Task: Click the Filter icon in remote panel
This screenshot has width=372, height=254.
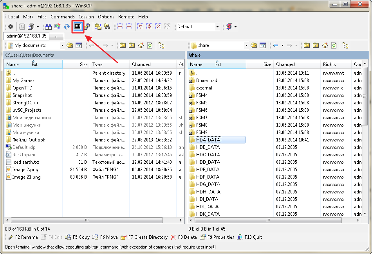Action: pyautogui.click(x=263, y=45)
